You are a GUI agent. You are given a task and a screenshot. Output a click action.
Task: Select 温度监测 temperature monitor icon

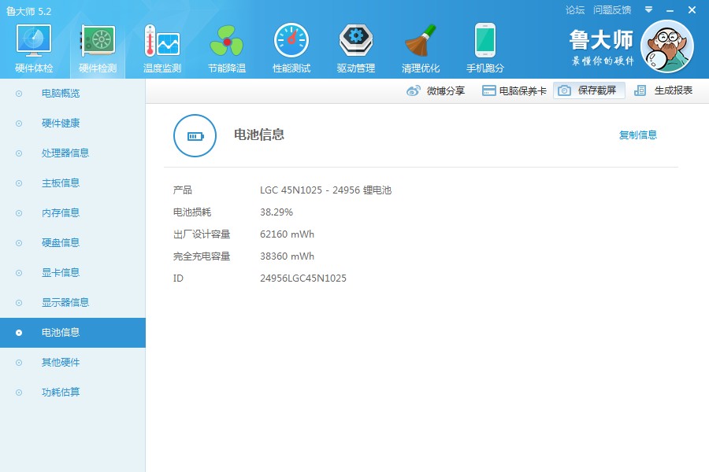(162, 41)
